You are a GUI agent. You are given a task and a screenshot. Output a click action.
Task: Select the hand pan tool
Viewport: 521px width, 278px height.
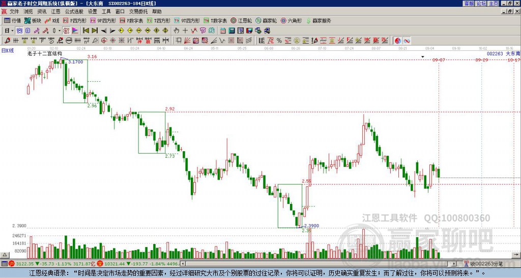coord(177,31)
